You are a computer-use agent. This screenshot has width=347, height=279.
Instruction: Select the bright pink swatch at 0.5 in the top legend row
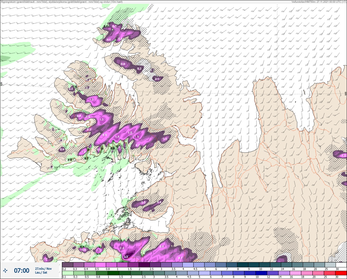[x=100, y=265]
